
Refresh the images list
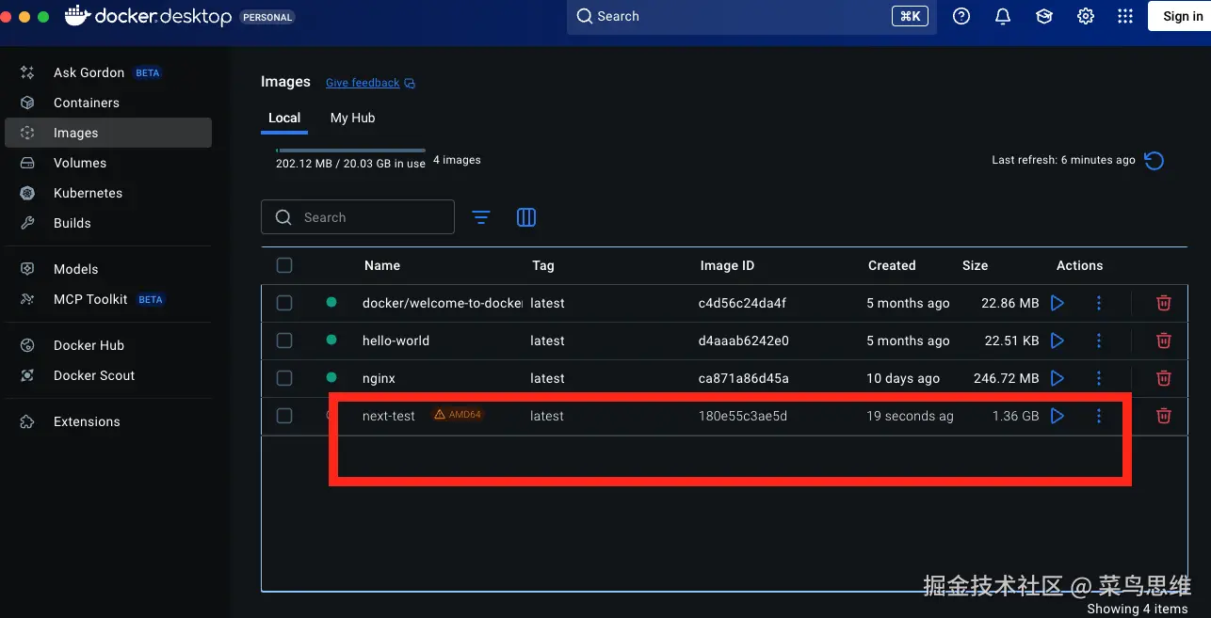(x=1154, y=161)
